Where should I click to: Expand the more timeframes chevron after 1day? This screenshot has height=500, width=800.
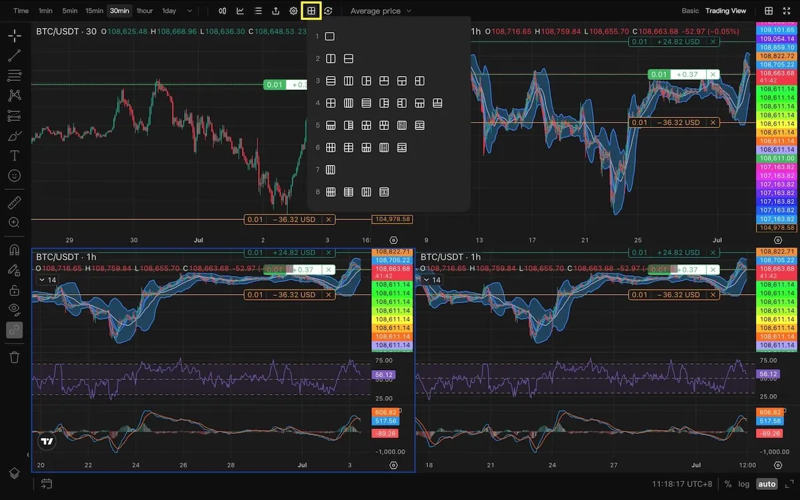(190, 11)
